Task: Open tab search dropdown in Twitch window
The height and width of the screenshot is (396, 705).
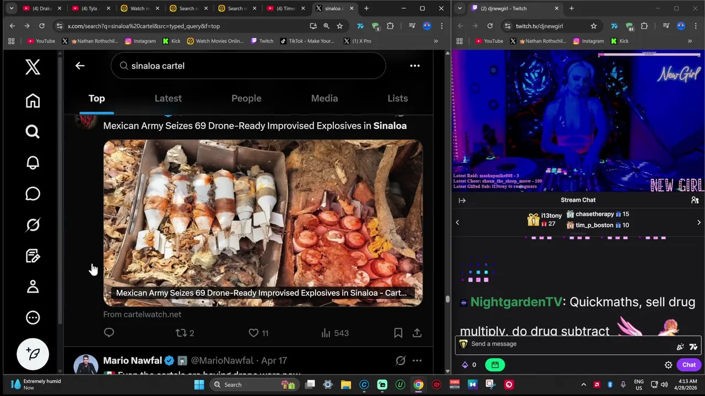Action: [459, 8]
